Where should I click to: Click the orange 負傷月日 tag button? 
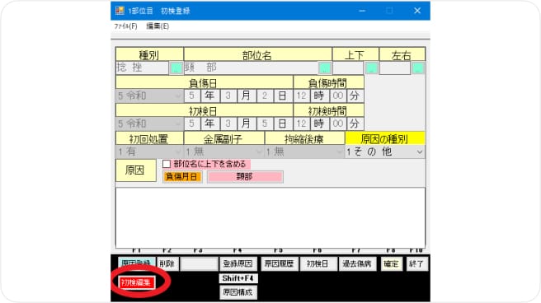click(x=181, y=177)
